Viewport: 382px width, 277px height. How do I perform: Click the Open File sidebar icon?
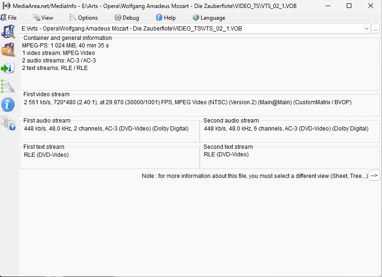[8, 31]
